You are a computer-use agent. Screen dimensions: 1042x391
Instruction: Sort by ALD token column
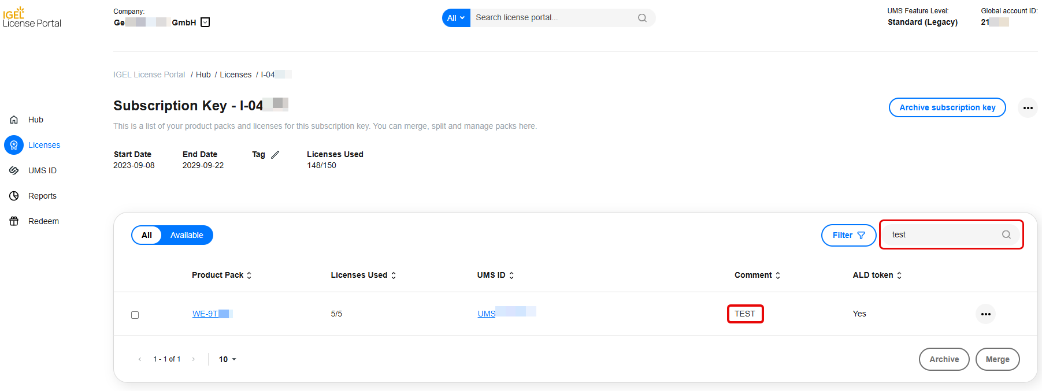click(877, 275)
